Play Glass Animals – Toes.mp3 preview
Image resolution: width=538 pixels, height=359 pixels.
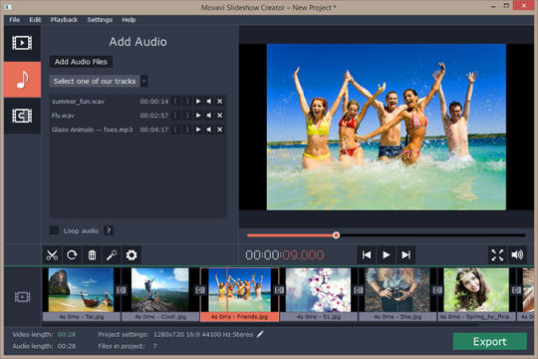(198, 130)
